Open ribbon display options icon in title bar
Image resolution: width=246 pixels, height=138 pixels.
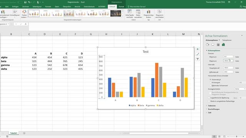[229, 2]
